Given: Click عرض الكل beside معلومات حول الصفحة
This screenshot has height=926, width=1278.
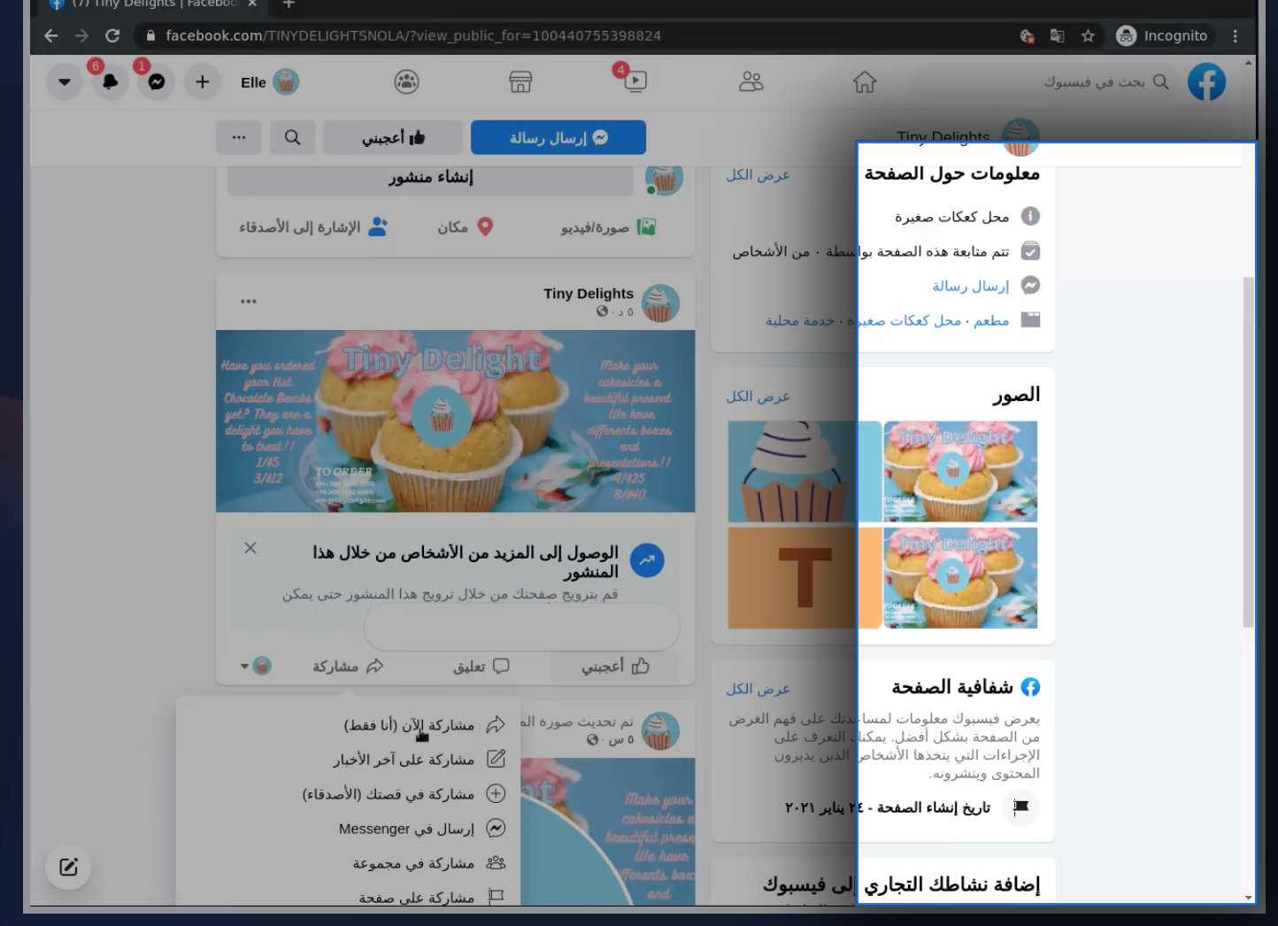Looking at the screenshot, I should pyautogui.click(x=758, y=175).
